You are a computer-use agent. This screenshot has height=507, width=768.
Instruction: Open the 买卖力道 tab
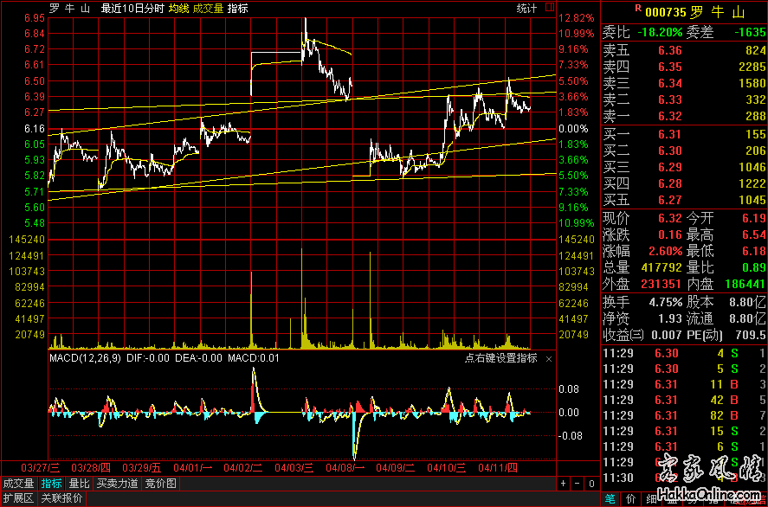pos(117,484)
